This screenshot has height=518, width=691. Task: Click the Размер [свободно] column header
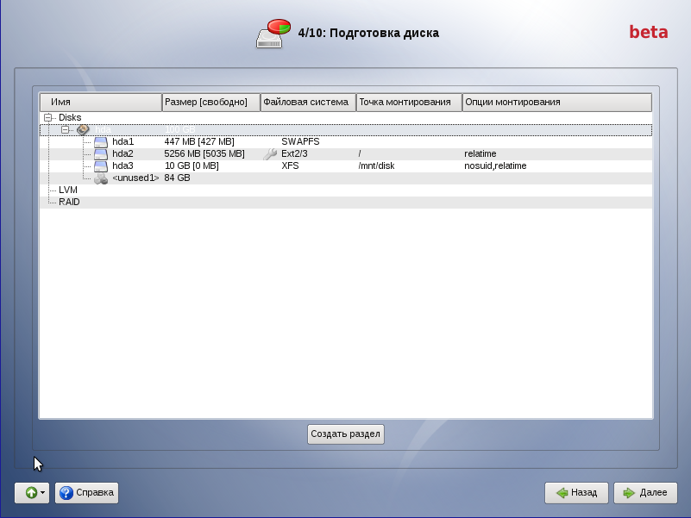coord(210,102)
